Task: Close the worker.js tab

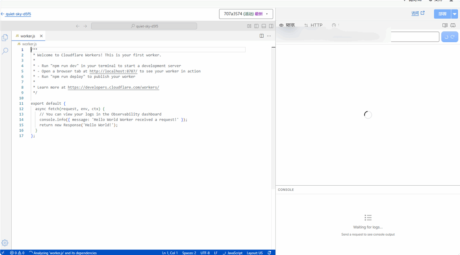Action: tap(41, 36)
